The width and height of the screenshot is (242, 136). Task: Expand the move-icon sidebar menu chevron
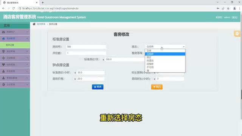point(27,58)
